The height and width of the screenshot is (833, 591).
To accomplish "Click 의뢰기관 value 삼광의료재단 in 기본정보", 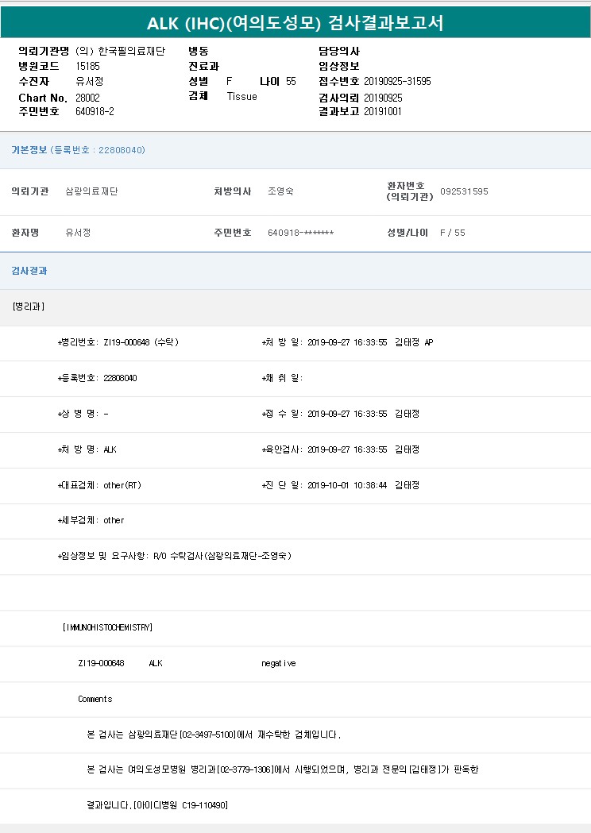I will pyautogui.click(x=91, y=191).
